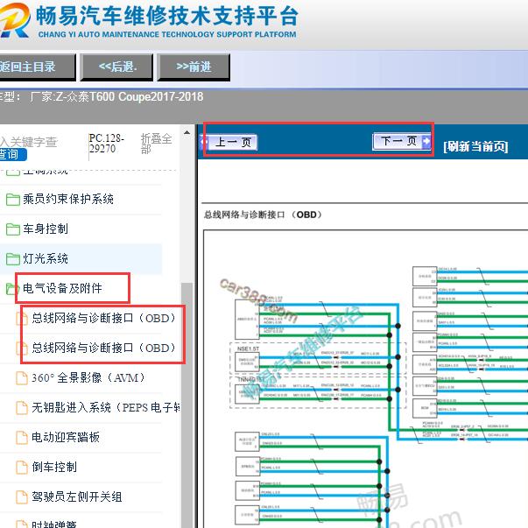Viewport: 528px width, 528px height.
Task: Open second 总线网络与诊断接口（OBD）document
Action: point(103,348)
